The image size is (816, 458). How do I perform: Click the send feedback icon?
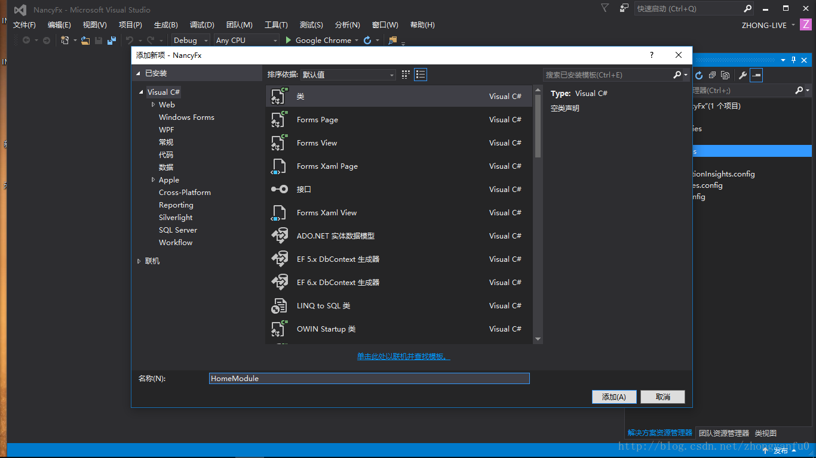click(624, 8)
